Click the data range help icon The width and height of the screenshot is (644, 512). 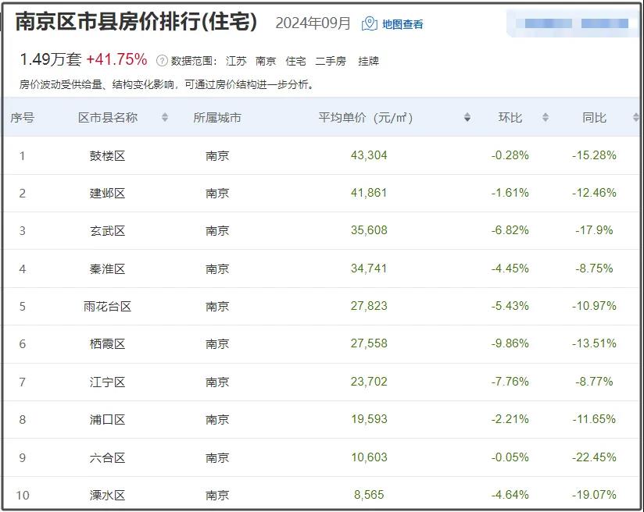point(162,61)
